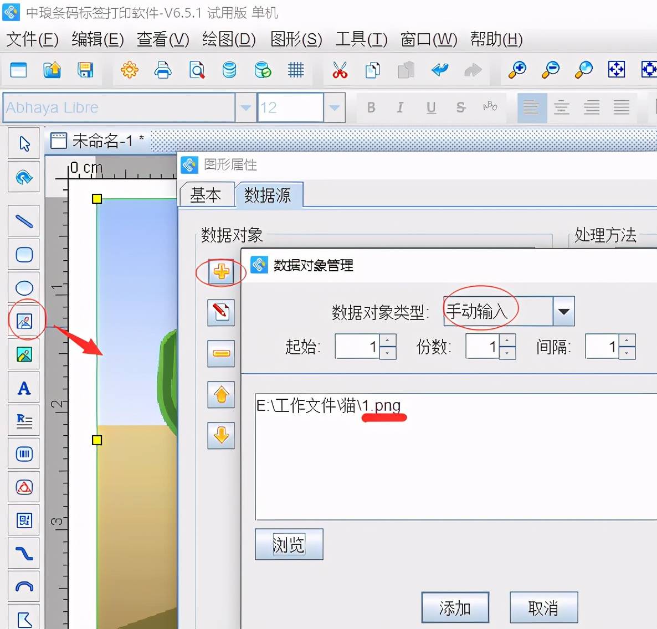Open the Abhaya Libre font dropdown
Viewport: 657px width, 629px height.
[245, 107]
